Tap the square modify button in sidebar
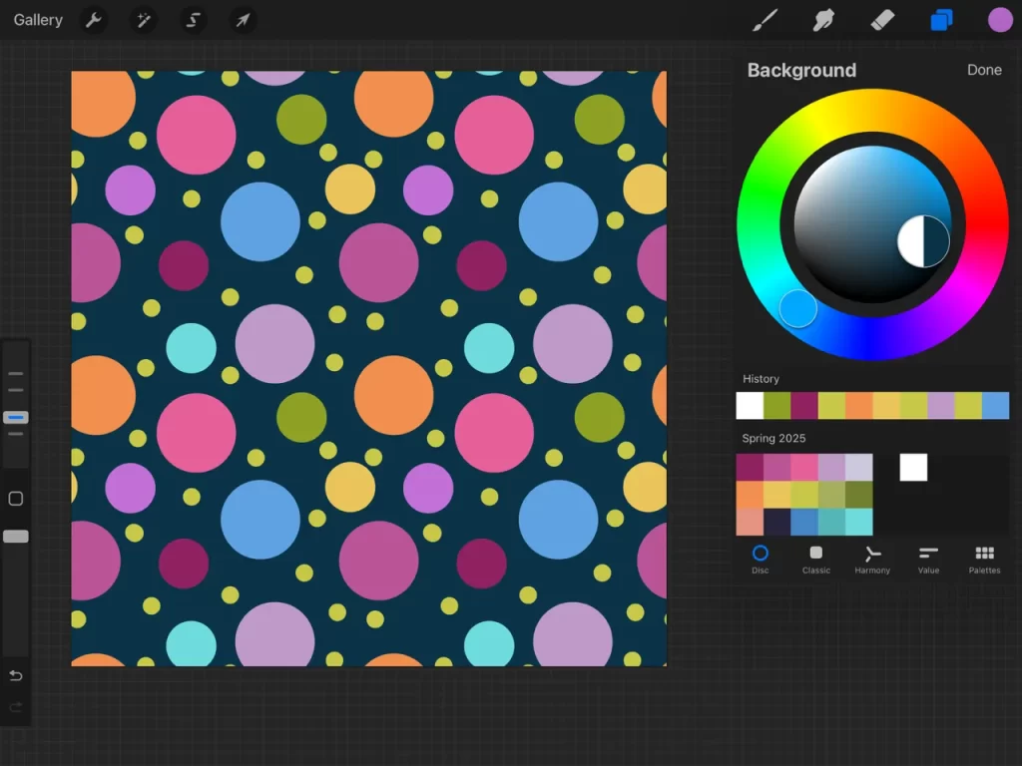The height and width of the screenshot is (766, 1022). (16, 499)
